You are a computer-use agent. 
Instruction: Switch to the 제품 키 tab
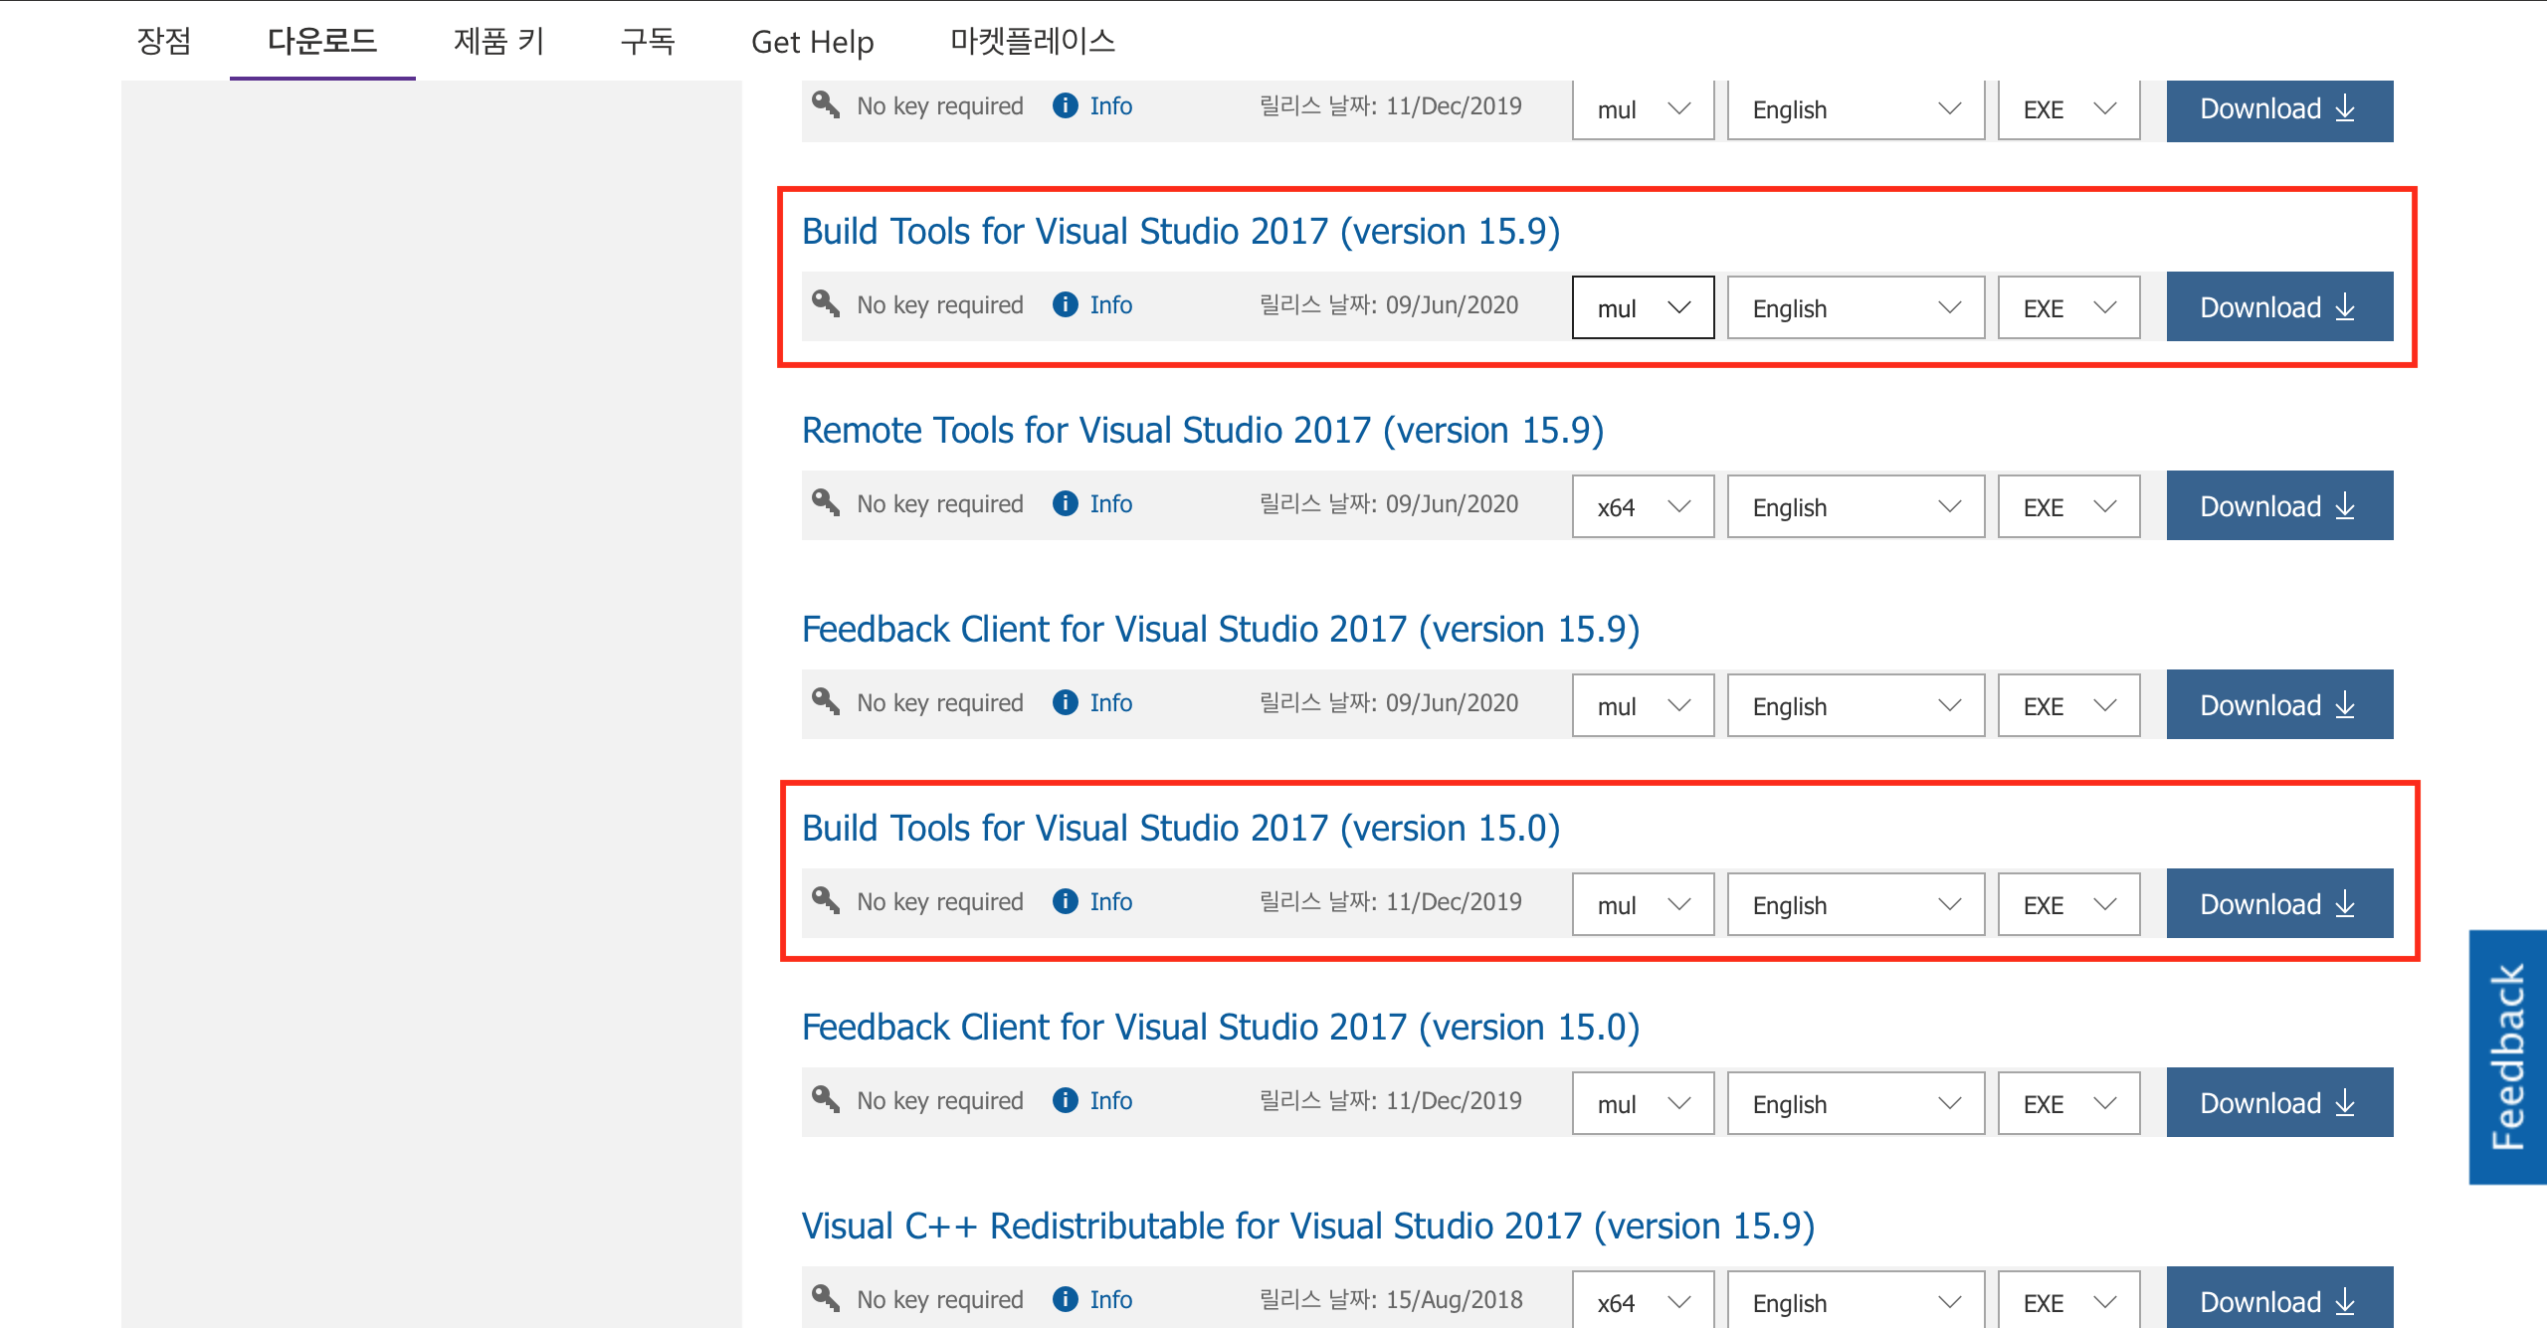498,41
